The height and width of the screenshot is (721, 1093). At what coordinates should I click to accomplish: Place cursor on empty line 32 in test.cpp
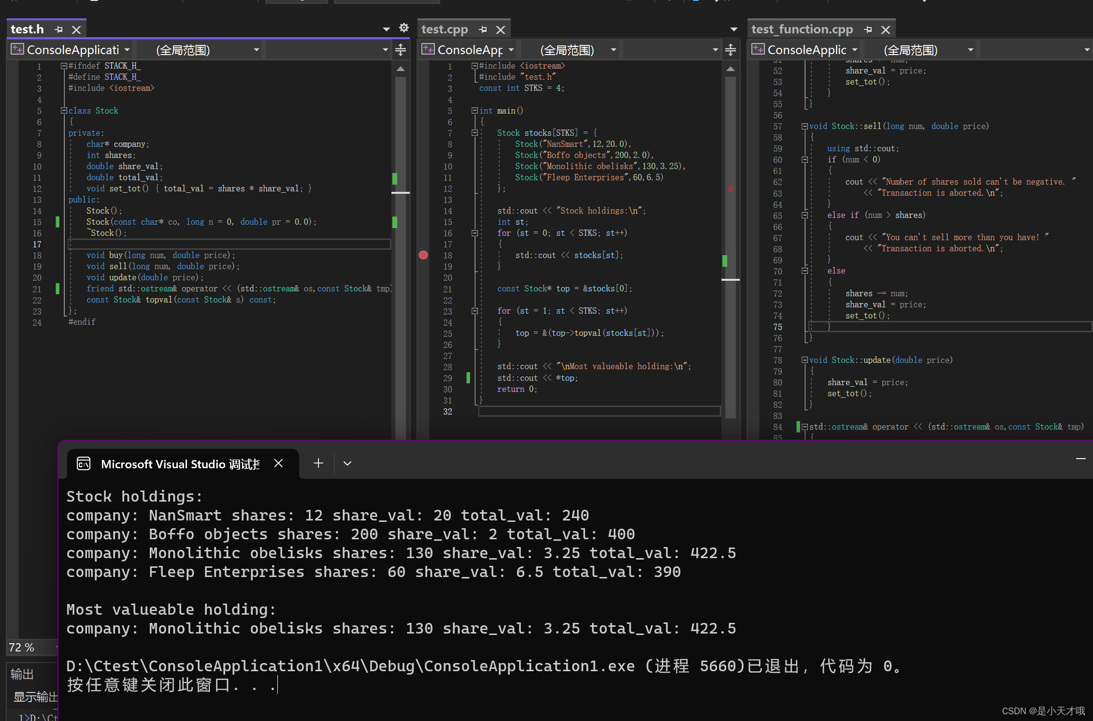599,411
